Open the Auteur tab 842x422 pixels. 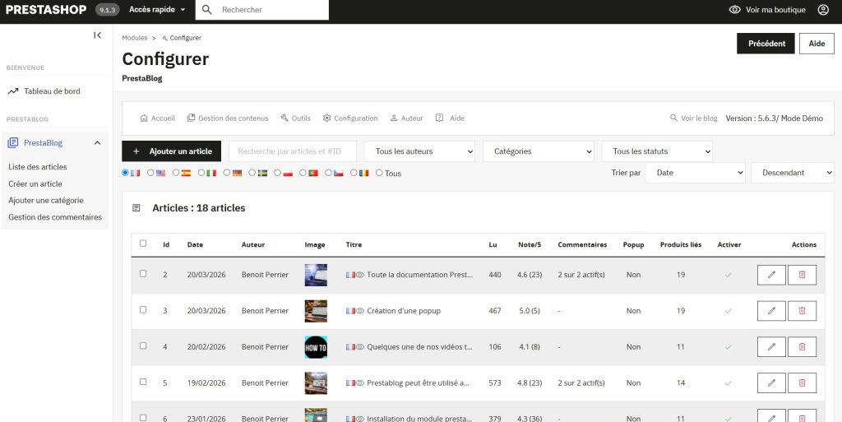pyautogui.click(x=406, y=118)
